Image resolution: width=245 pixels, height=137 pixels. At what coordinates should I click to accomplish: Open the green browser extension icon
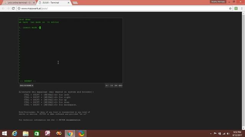236,8
